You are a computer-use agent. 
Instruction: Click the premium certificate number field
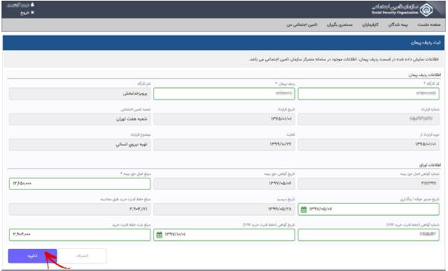coord(368,184)
